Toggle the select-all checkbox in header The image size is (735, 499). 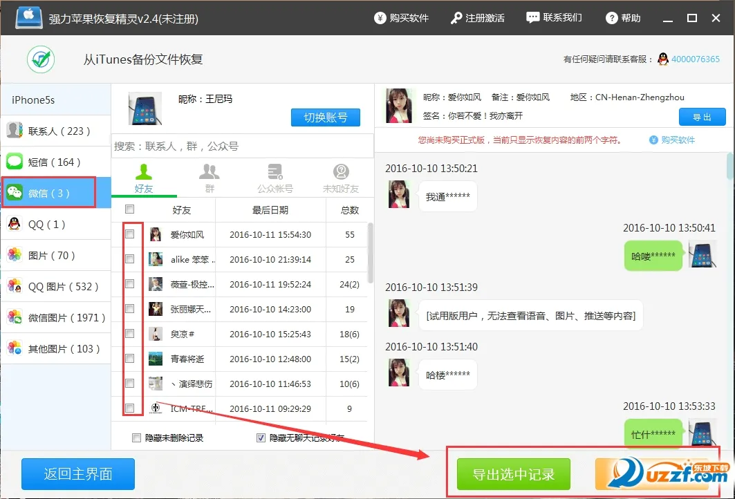(130, 209)
